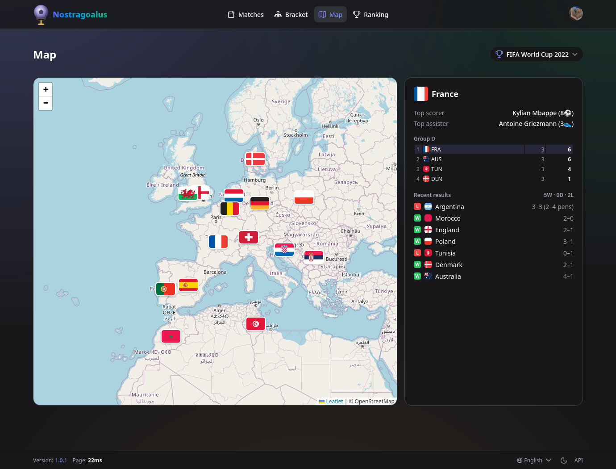The image size is (616, 469).
Task: Select the England flag marker on map
Action: click(x=204, y=193)
